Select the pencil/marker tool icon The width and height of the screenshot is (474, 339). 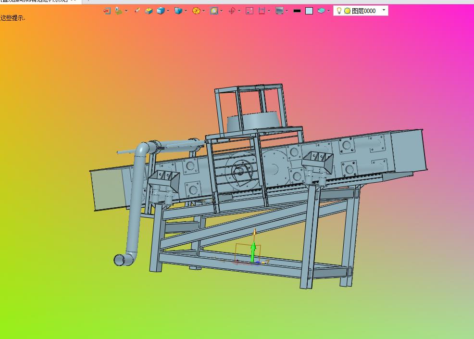click(x=137, y=11)
